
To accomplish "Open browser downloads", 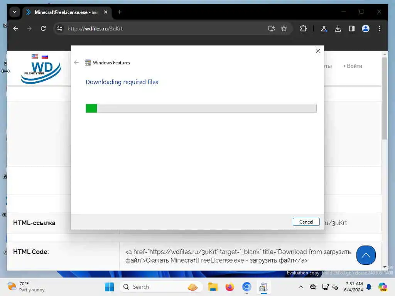I will click(x=338, y=29).
